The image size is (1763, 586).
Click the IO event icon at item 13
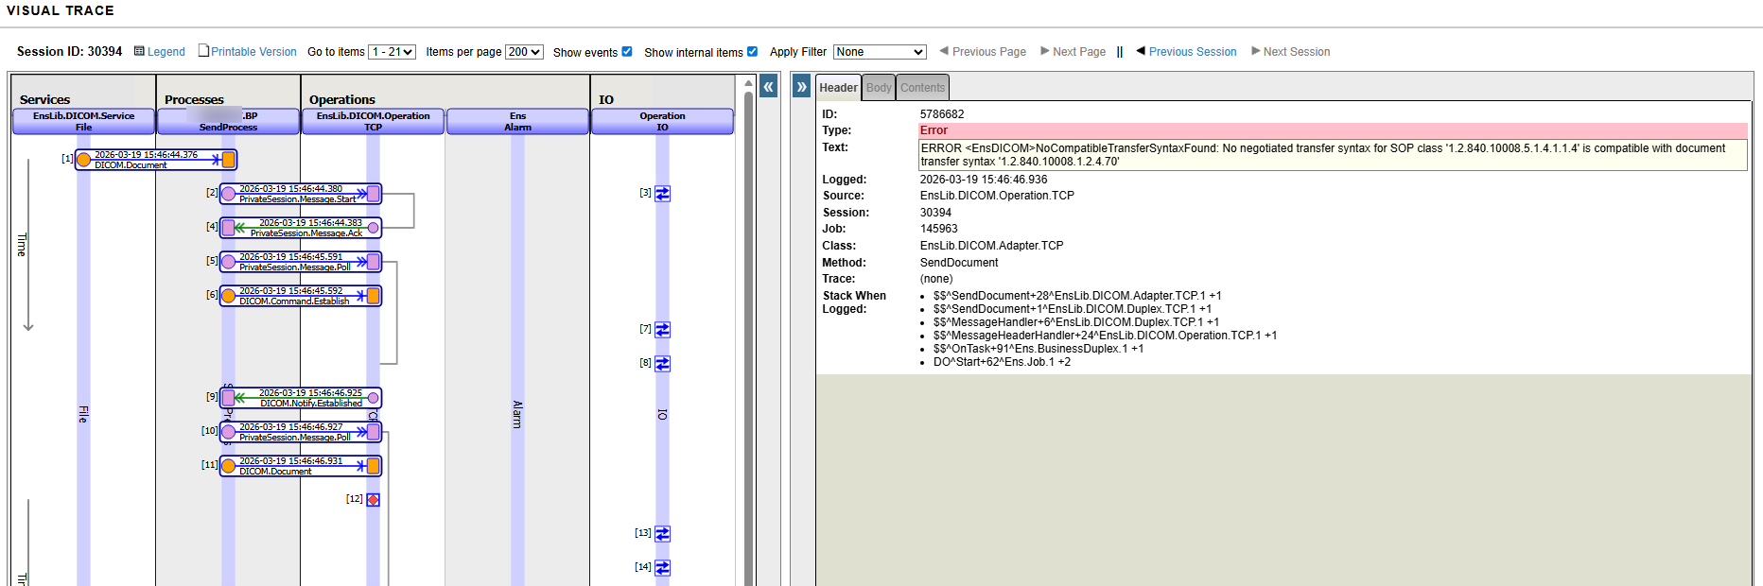click(663, 534)
